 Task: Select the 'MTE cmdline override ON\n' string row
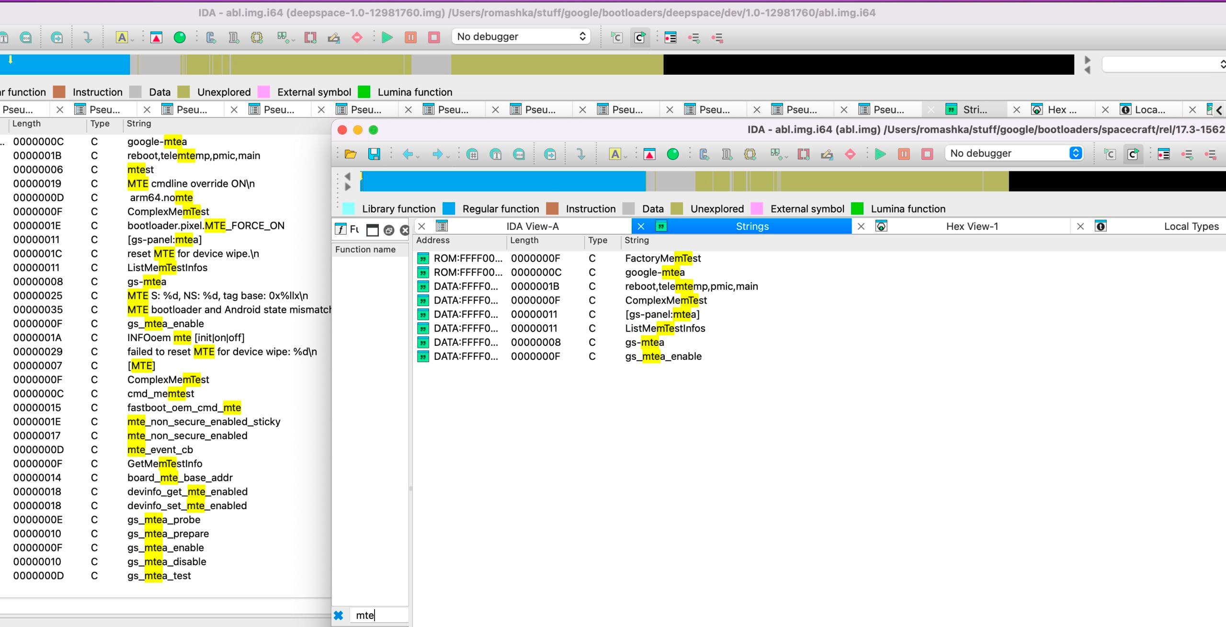pyautogui.click(x=166, y=184)
